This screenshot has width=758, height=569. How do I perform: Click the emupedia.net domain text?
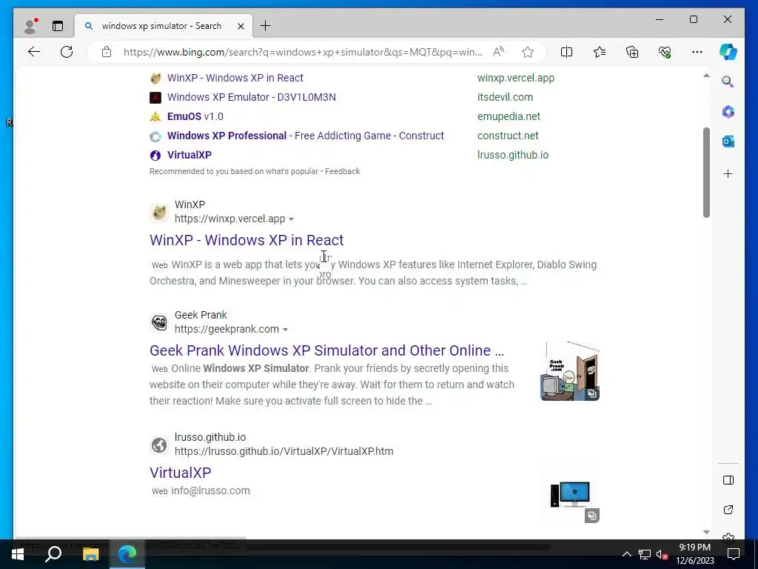(509, 116)
